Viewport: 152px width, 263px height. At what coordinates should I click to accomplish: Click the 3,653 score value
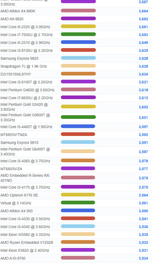tap(143, 35)
